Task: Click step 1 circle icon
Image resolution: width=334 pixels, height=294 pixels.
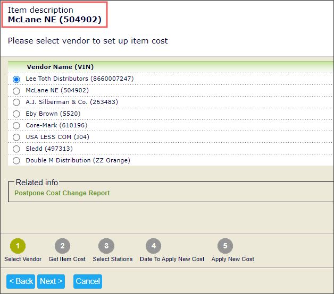Action: click(x=18, y=246)
